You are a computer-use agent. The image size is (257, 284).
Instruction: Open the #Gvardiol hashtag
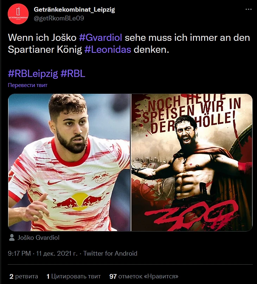[x=100, y=38]
